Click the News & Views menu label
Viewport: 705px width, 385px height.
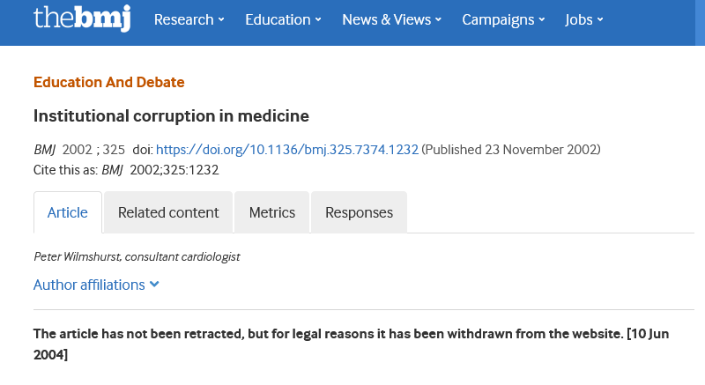(x=386, y=19)
